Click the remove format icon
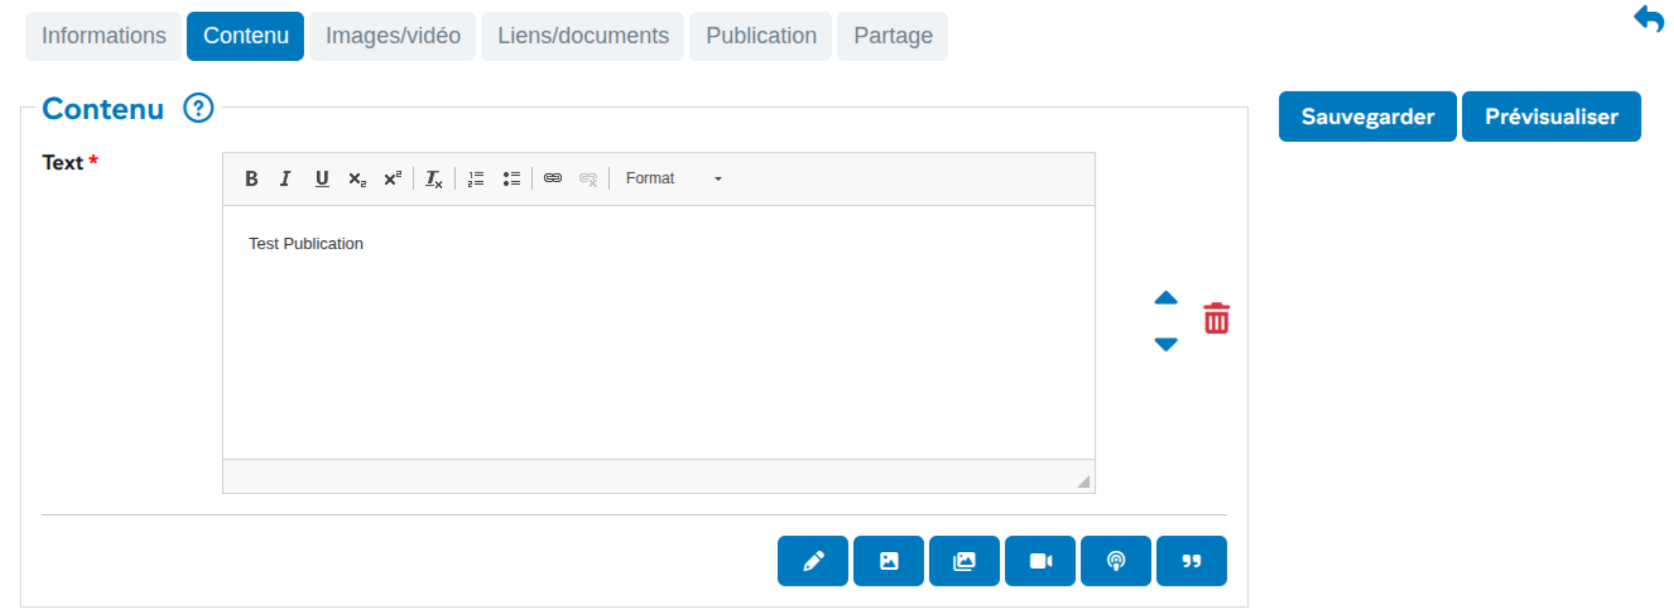This screenshot has width=1674, height=616. click(x=434, y=179)
